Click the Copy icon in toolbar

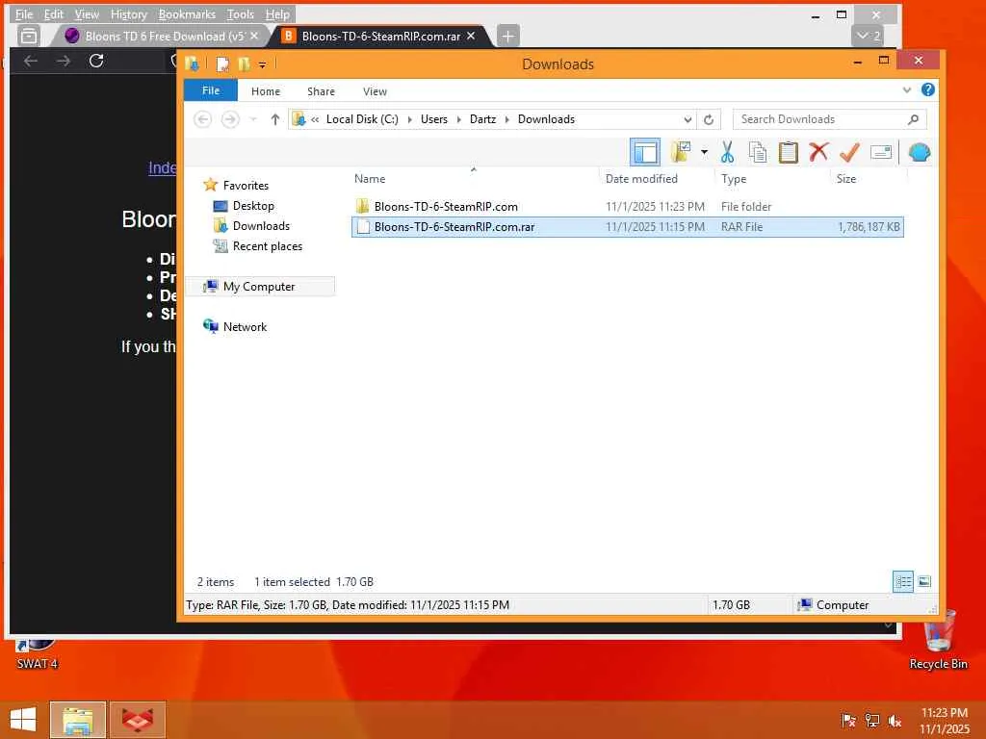(x=758, y=152)
